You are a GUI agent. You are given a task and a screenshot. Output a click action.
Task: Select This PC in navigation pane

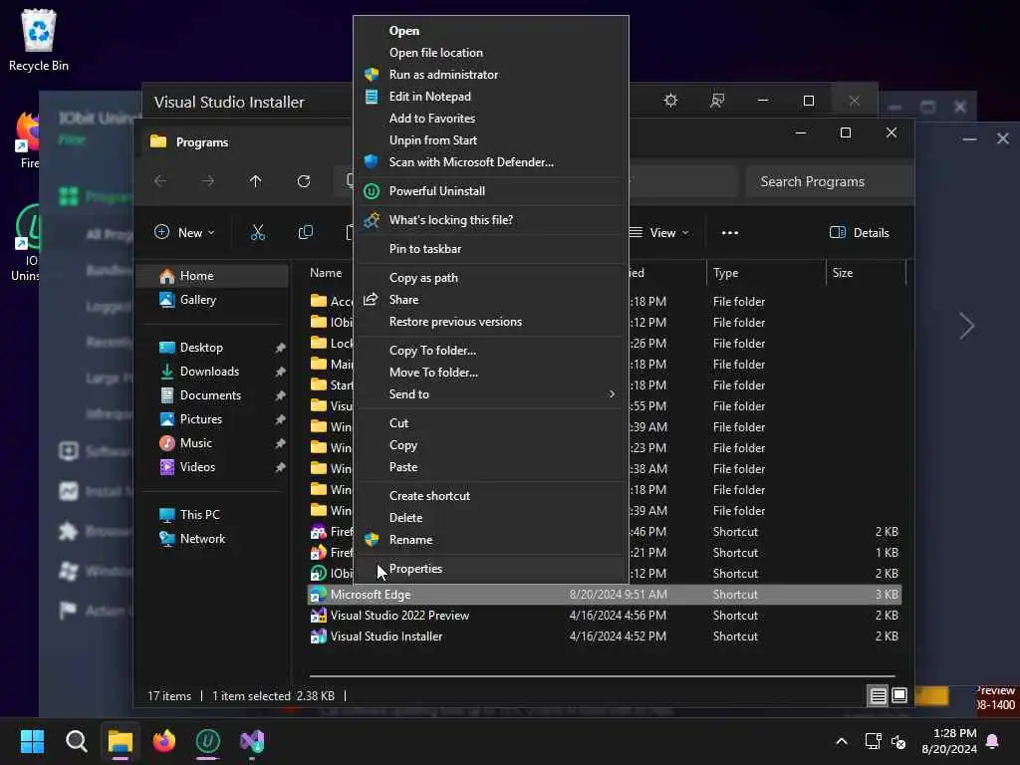199,515
